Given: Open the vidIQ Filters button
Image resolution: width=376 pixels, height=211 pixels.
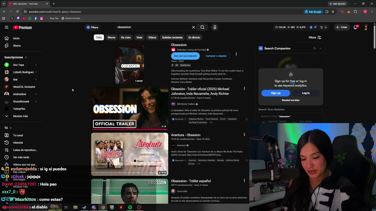Looking at the screenshot, I should 92,27.
